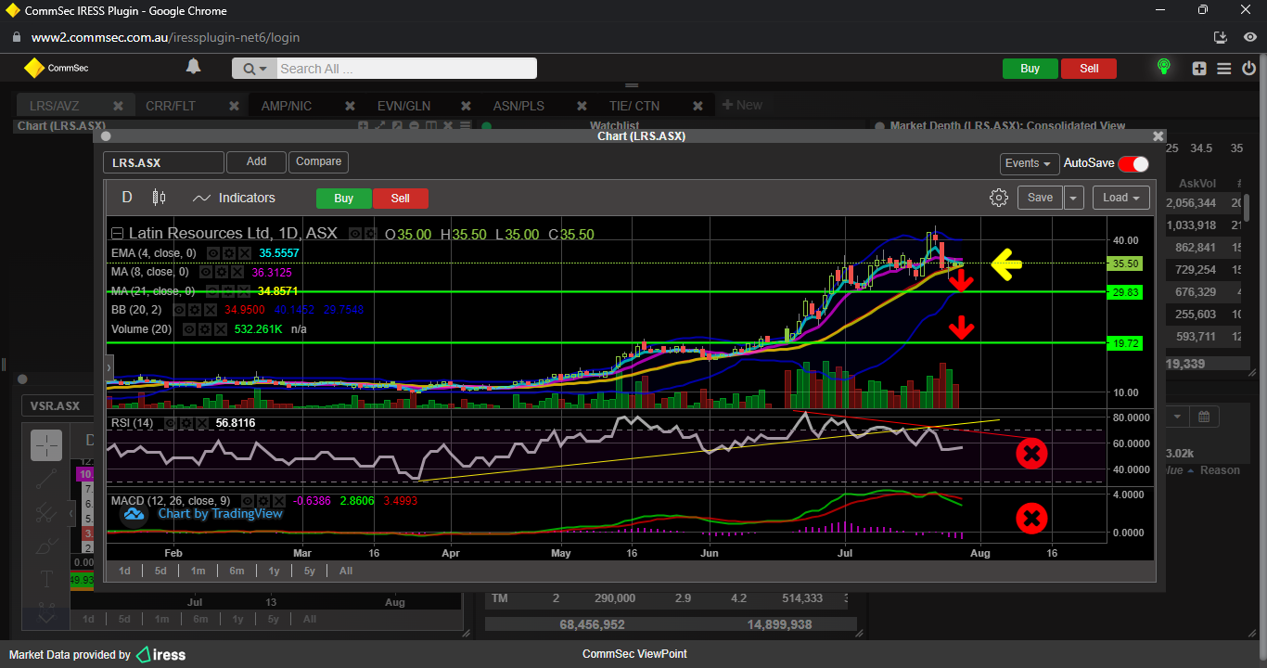Screen dimensions: 1267x668
Task: Open the notifications bell
Action: pos(193,67)
